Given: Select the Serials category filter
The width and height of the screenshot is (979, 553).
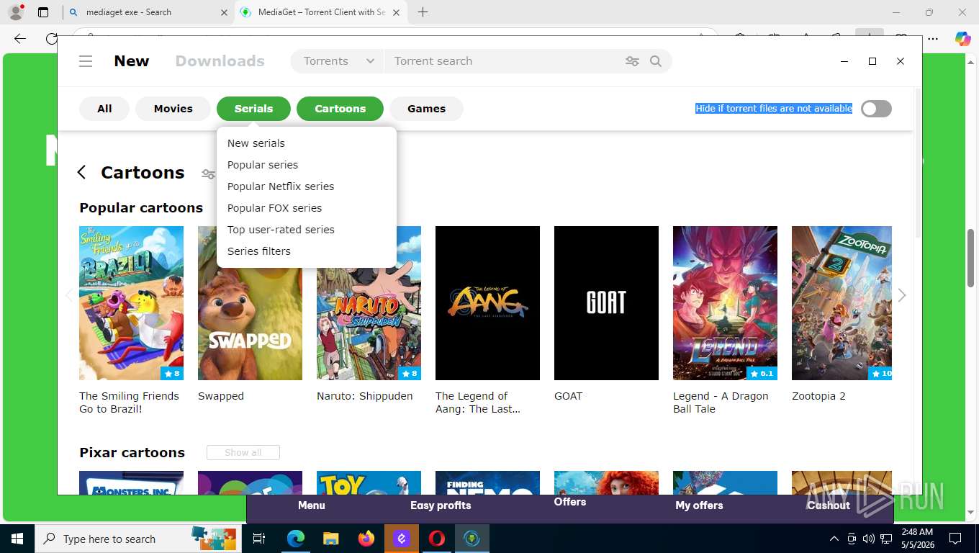Looking at the screenshot, I should pos(253,109).
